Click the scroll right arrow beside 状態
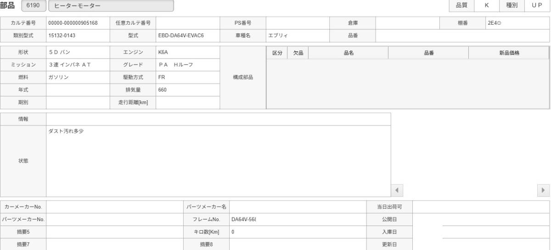The image size is (551, 250). (x=544, y=190)
